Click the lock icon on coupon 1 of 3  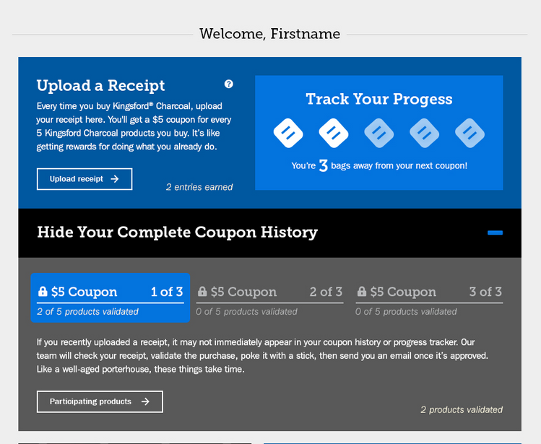point(43,291)
